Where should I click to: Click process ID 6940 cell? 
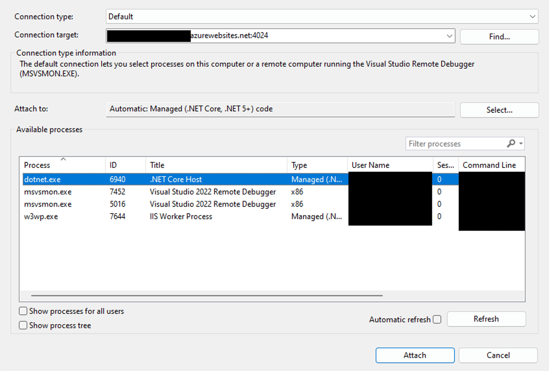tap(117, 179)
